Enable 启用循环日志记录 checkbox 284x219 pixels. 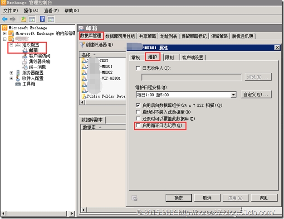[138, 125]
